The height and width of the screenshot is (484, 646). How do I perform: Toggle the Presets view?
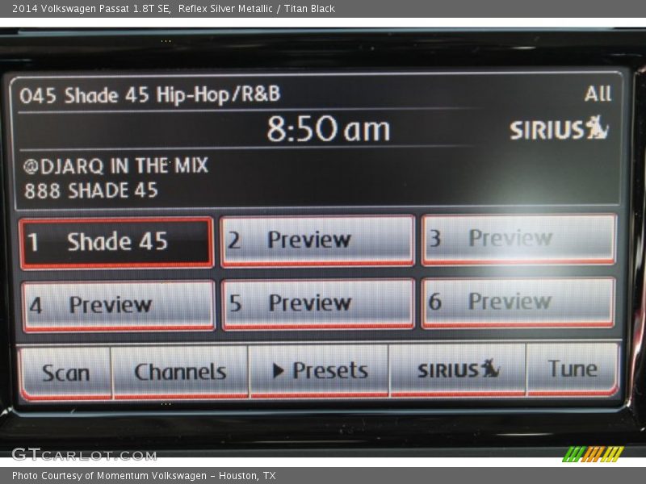[319, 371]
